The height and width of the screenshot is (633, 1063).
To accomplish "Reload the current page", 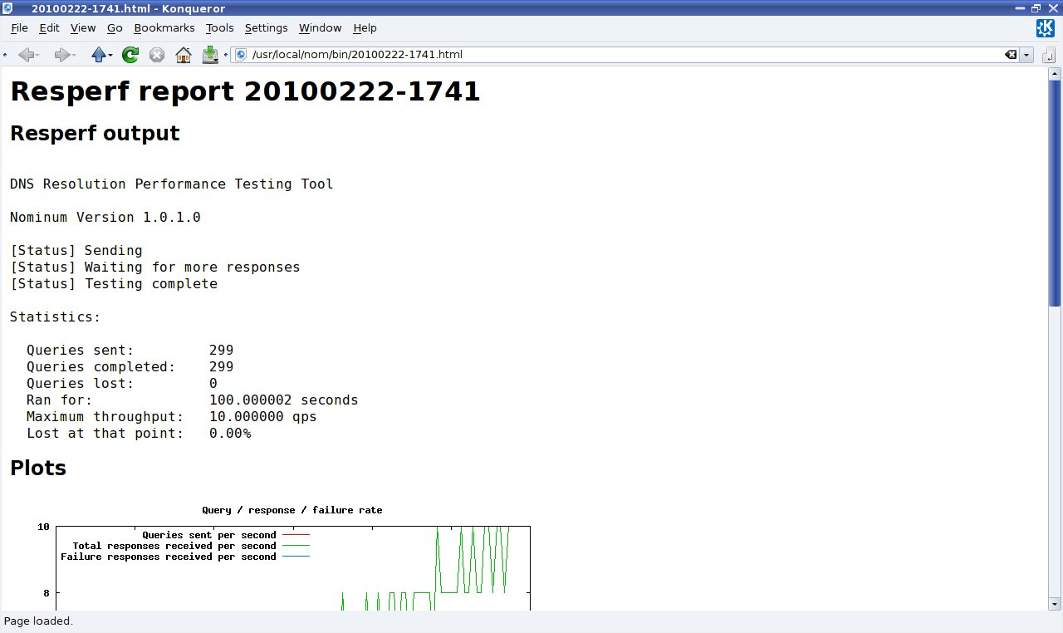I will 130,55.
